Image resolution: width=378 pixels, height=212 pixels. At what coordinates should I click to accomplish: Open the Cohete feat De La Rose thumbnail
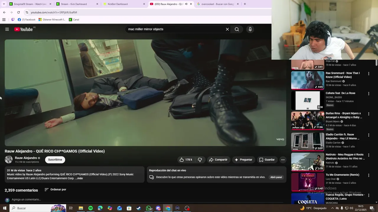pyautogui.click(x=308, y=100)
